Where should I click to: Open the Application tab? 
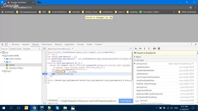[69, 44]
